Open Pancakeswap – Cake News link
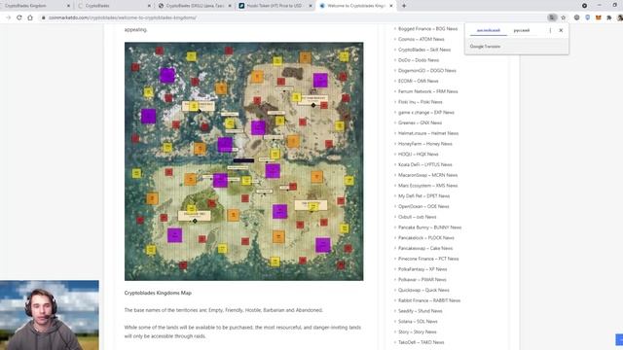 425,249
